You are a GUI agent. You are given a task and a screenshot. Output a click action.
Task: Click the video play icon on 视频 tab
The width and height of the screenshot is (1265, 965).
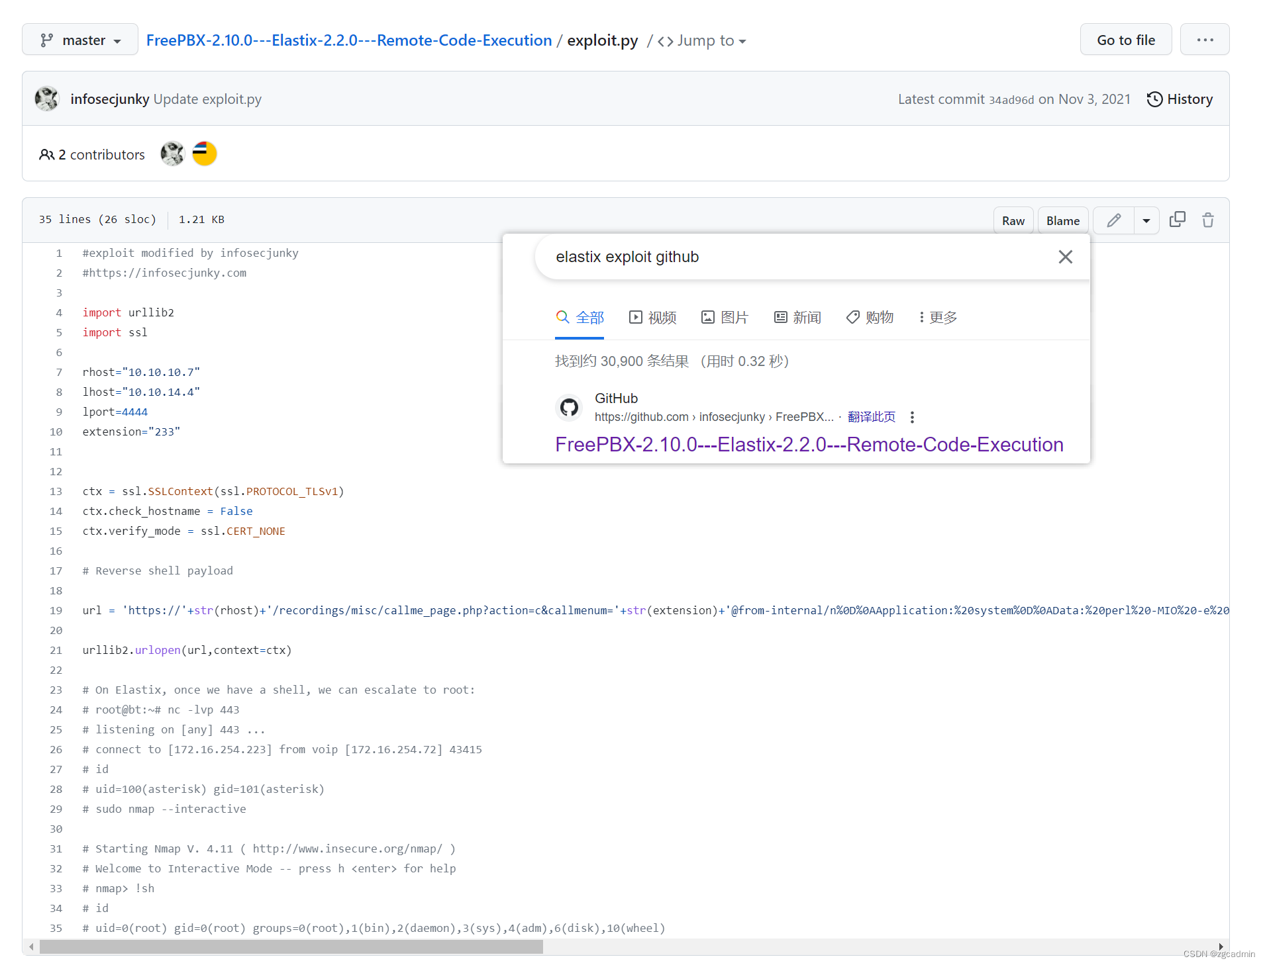tap(636, 317)
